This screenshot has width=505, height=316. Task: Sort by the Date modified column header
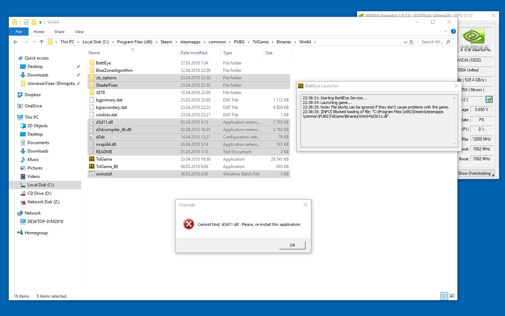199,53
